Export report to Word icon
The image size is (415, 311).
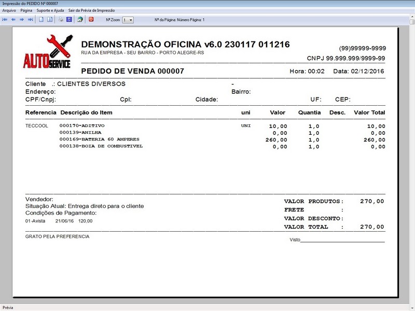(69, 20)
